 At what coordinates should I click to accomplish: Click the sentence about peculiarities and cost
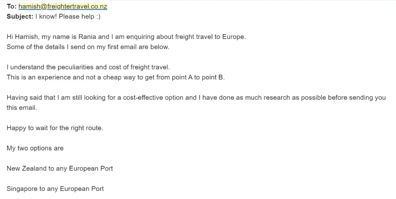(x=88, y=67)
